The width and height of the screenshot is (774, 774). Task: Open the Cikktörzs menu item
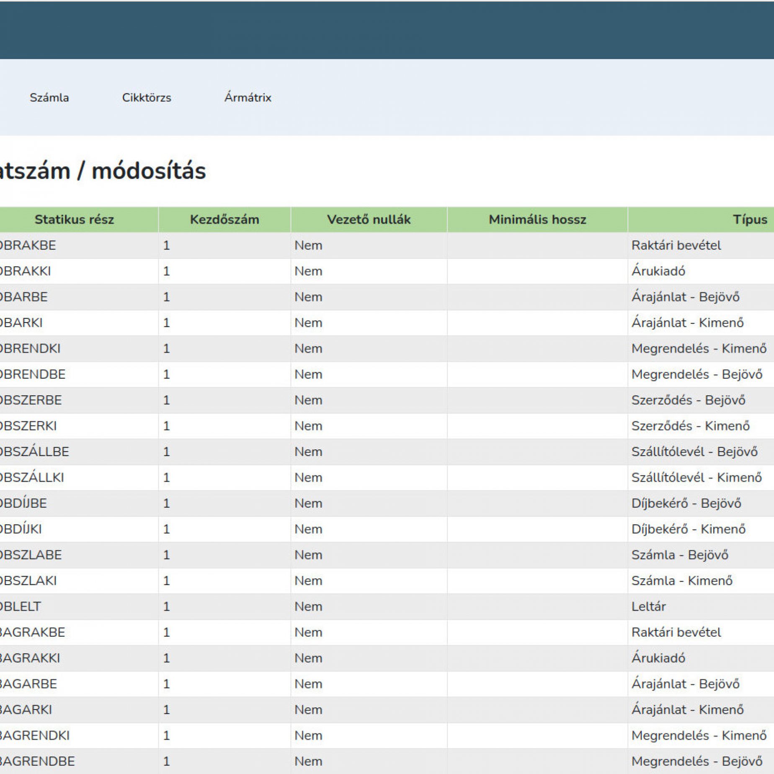click(x=147, y=98)
